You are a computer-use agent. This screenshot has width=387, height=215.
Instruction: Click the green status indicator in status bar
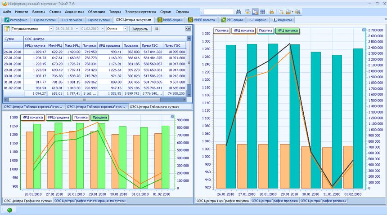point(9,210)
